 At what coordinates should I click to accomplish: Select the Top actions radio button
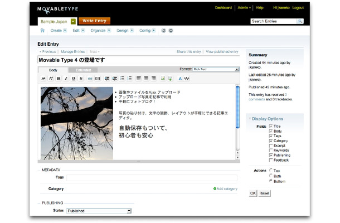point(271,170)
